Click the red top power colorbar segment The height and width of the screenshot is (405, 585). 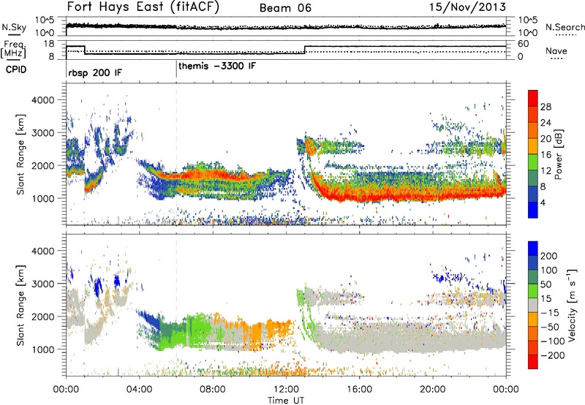[533, 98]
